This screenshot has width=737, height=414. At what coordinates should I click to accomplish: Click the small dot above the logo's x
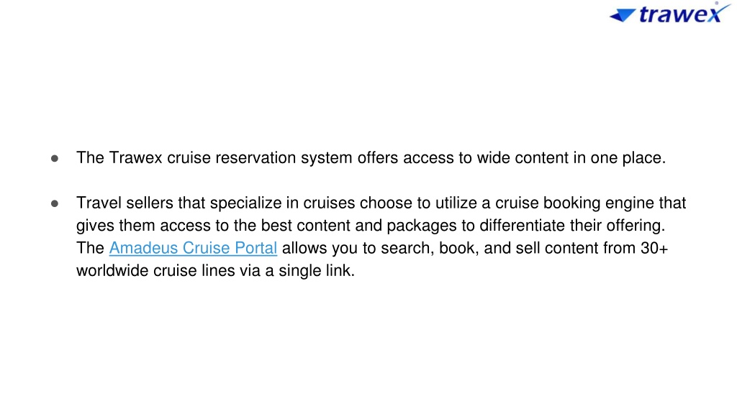[717, 3]
